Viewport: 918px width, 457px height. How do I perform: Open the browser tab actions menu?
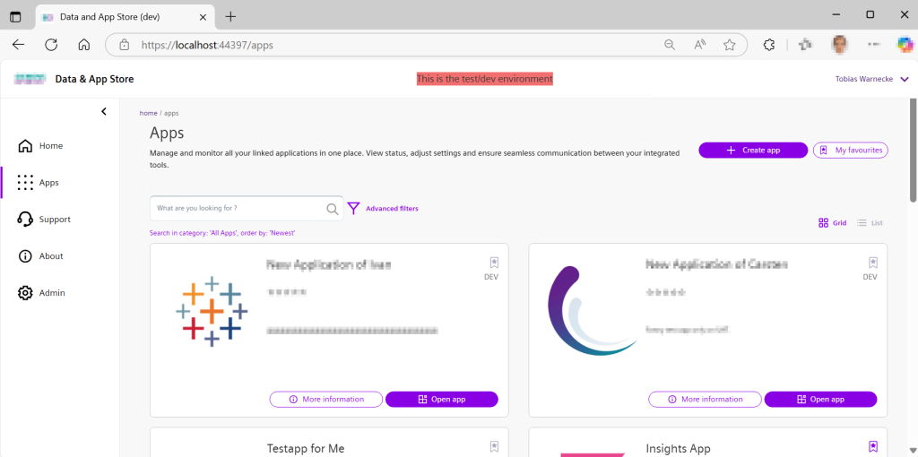[x=15, y=16]
